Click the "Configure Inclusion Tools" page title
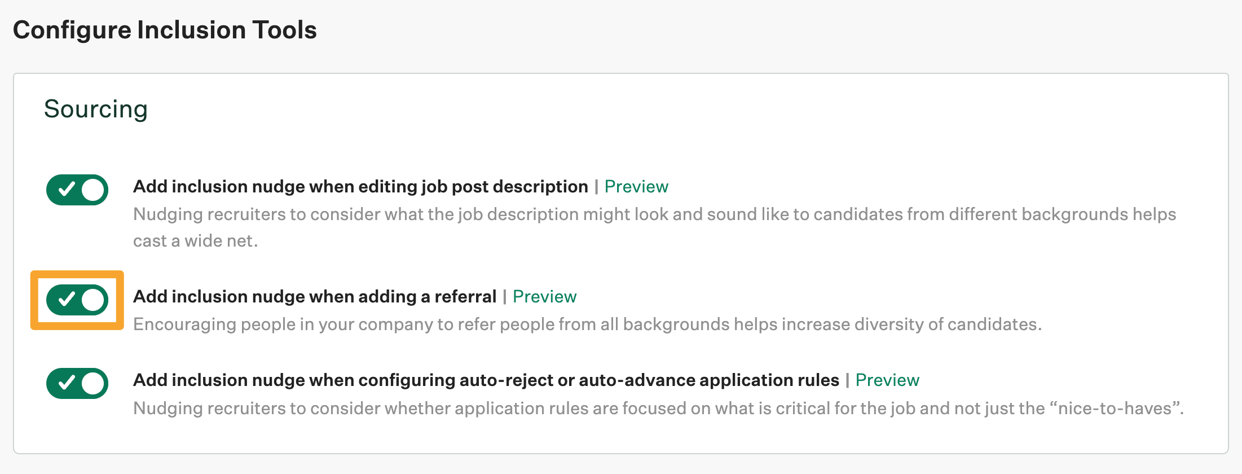Viewport: 1242px width, 474px height. 165,30
